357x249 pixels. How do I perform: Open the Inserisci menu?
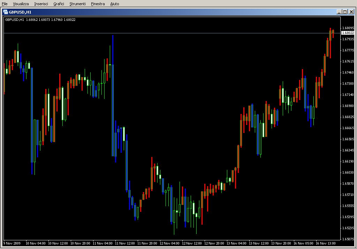pos(41,4)
